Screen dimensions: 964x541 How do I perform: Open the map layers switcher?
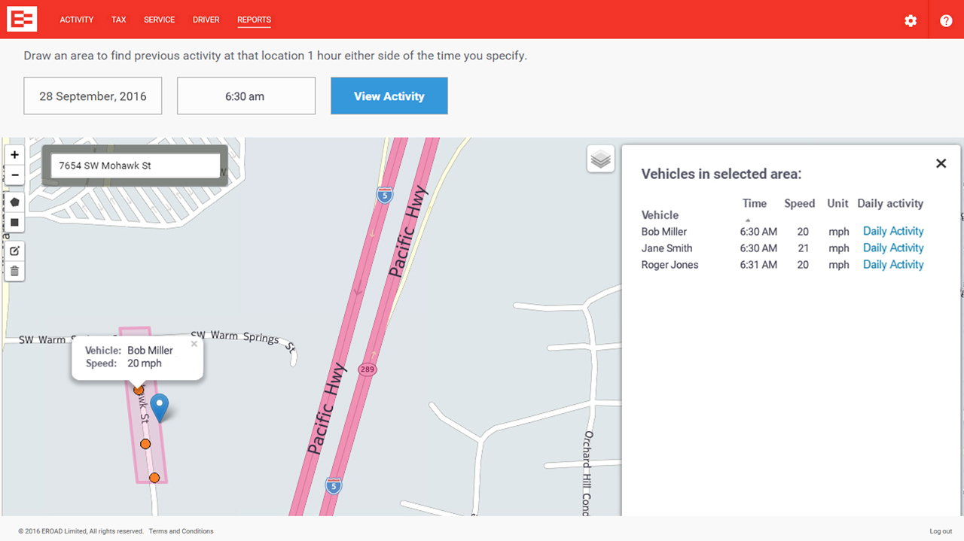pyautogui.click(x=600, y=160)
